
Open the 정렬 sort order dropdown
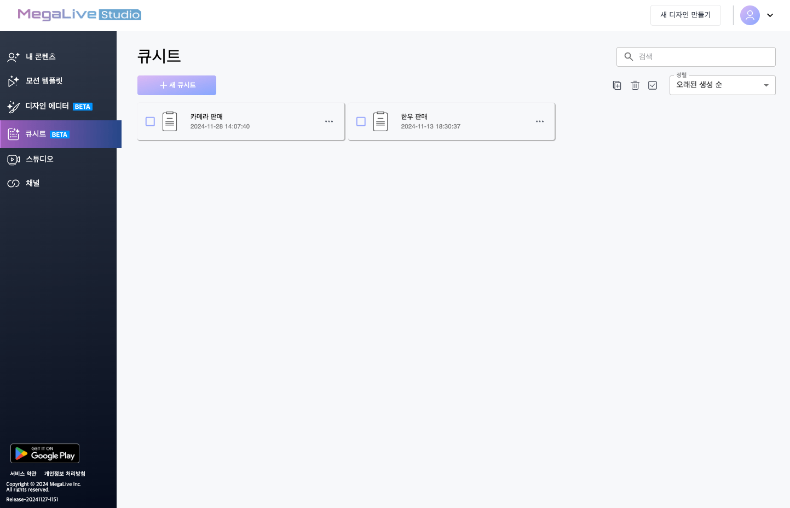[722, 85]
